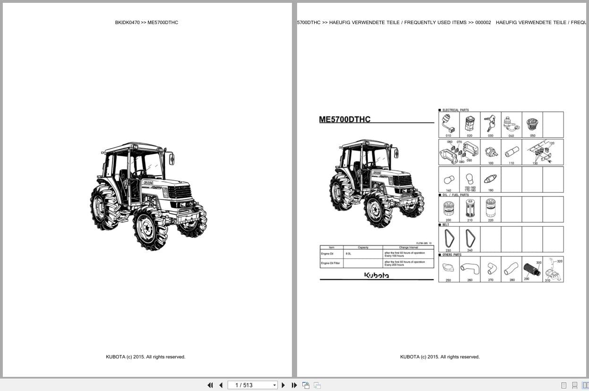Image resolution: width=589 pixels, height=391 pixels.
Task: Switch to continuous scrolling page view
Action: 574,385
